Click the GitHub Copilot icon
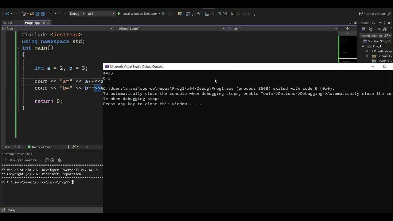This screenshot has width=393, height=221. (361, 14)
